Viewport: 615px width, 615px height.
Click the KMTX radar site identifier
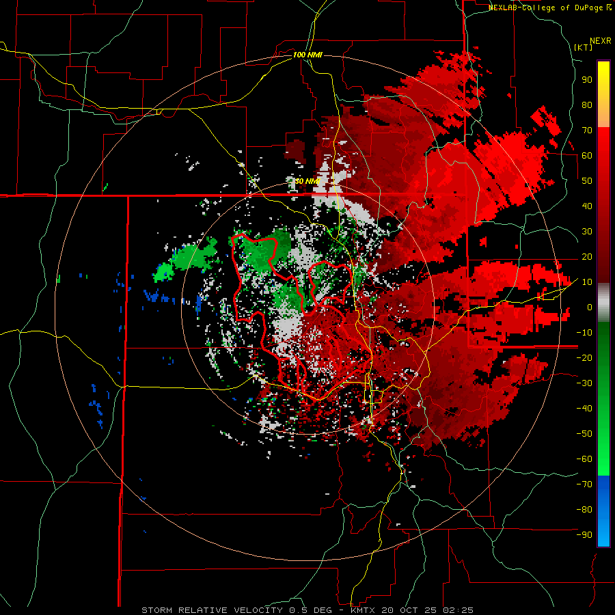click(364, 610)
